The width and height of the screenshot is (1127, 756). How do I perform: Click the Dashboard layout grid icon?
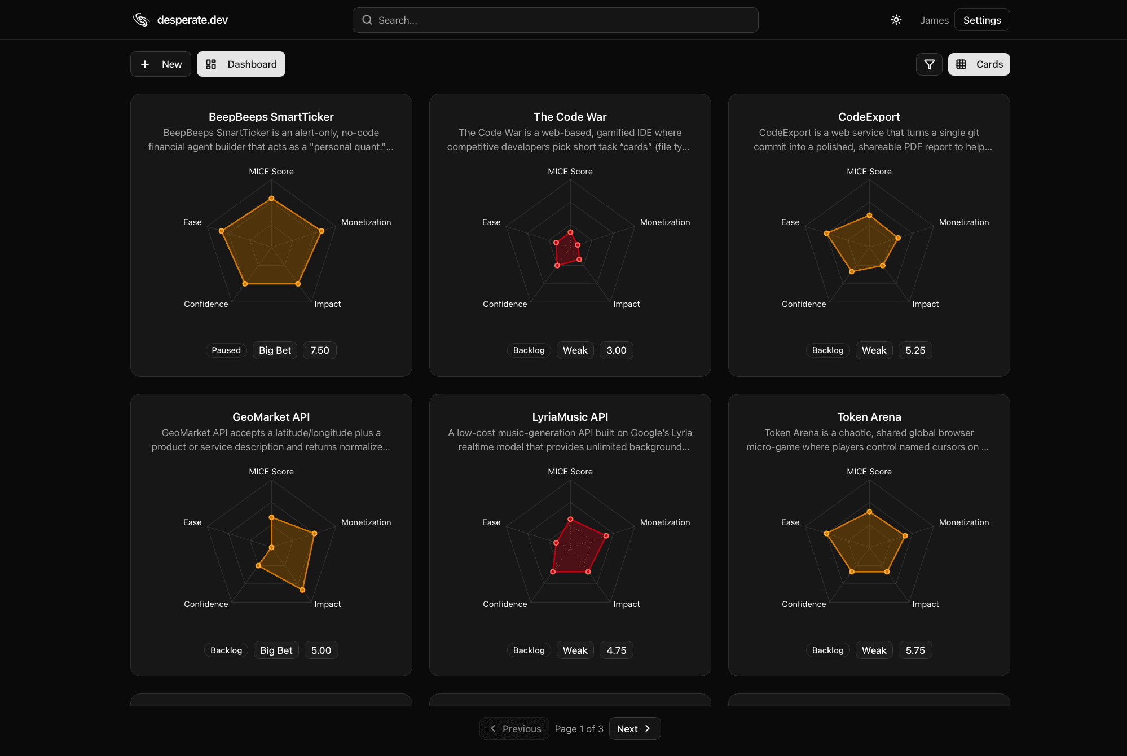pyautogui.click(x=212, y=64)
